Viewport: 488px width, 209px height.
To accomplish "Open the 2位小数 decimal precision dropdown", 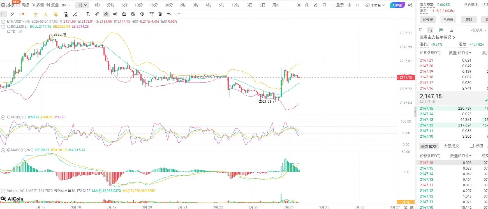I will [x=478, y=30].
